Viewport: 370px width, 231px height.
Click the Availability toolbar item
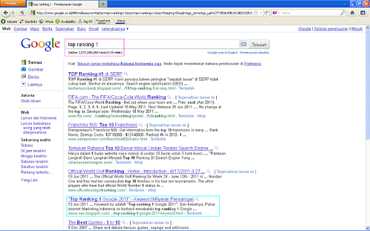point(65,21)
